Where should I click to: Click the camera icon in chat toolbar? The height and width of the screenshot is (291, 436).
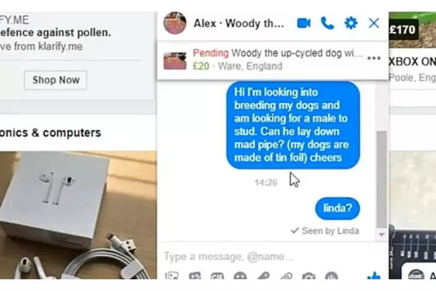[x=309, y=276]
